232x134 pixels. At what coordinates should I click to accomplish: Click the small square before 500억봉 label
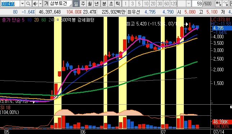coord(58,20)
